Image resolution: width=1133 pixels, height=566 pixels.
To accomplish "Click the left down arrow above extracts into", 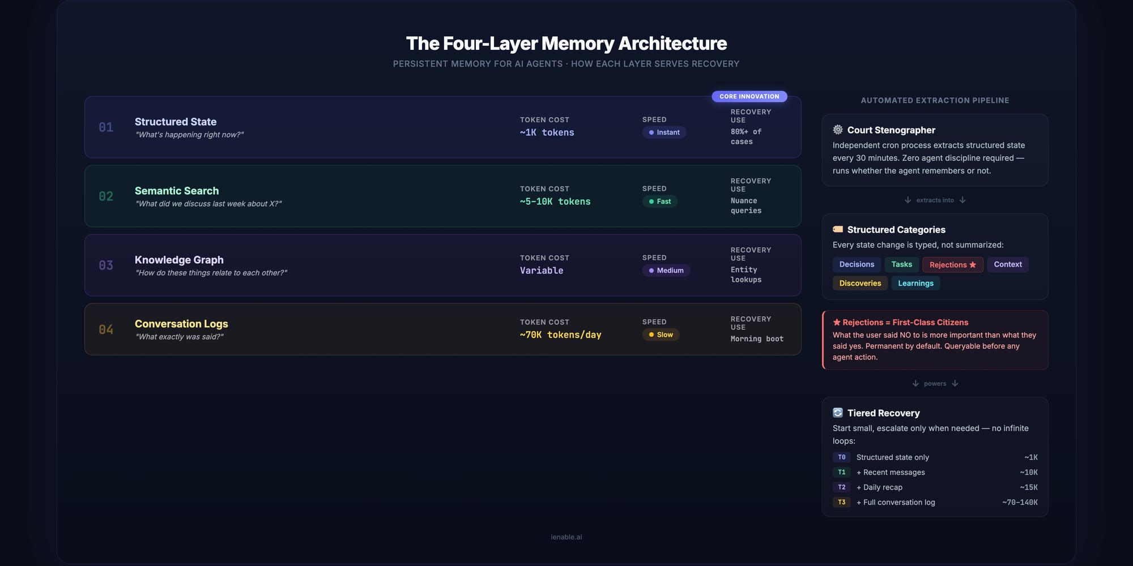I will pyautogui.click(x=907, y=200).
